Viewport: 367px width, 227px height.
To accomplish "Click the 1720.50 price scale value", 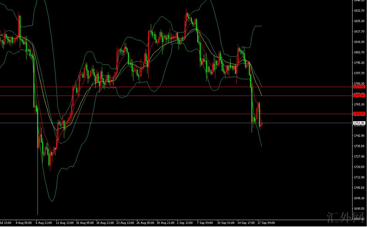I will pyautogui.click(x=359, y=167).
